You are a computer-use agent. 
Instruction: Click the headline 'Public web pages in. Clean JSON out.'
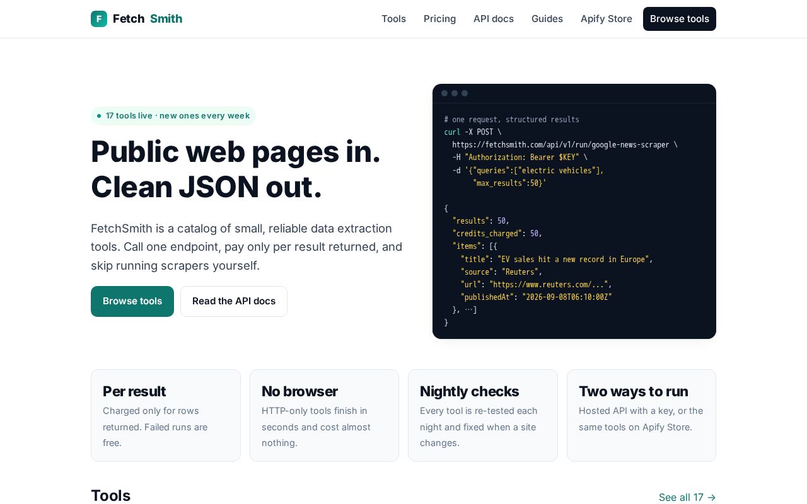point(236,169)
